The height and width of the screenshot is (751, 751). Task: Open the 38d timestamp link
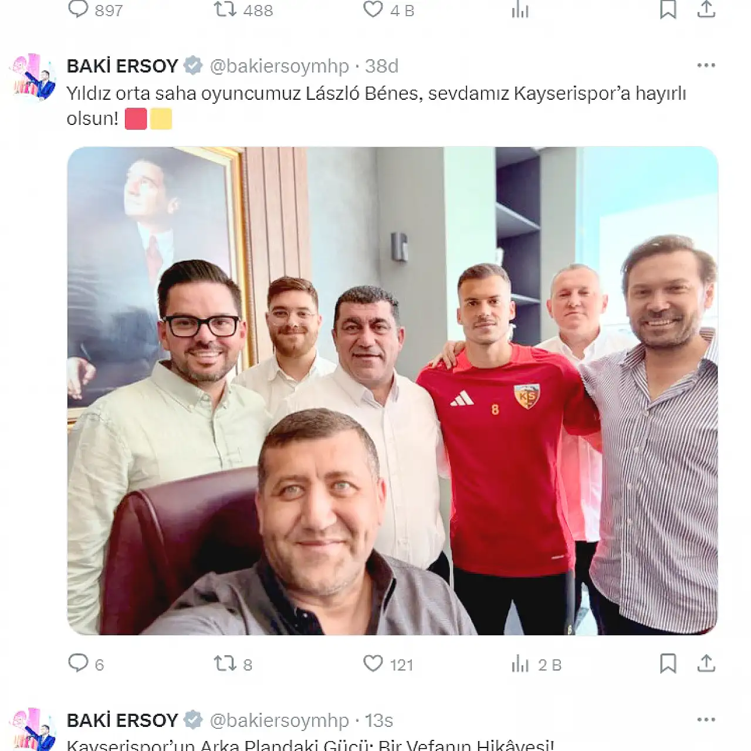(381, 66)
